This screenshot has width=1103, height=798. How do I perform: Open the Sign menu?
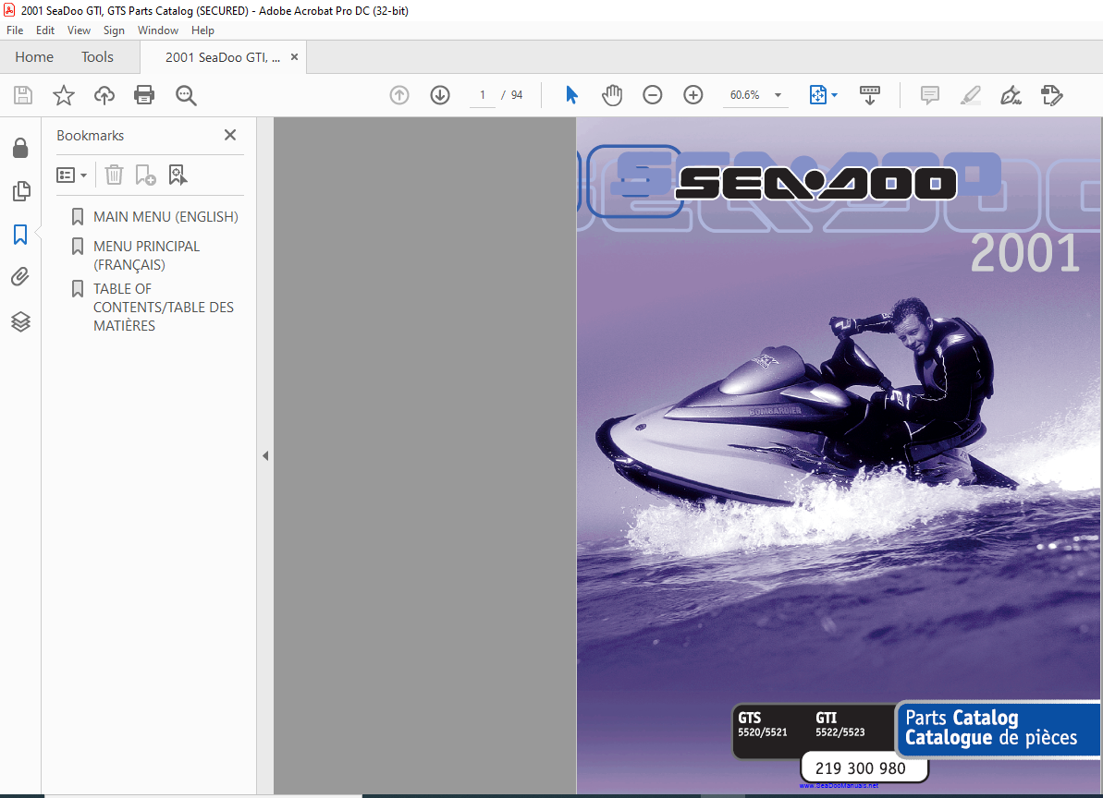[114, 30]
